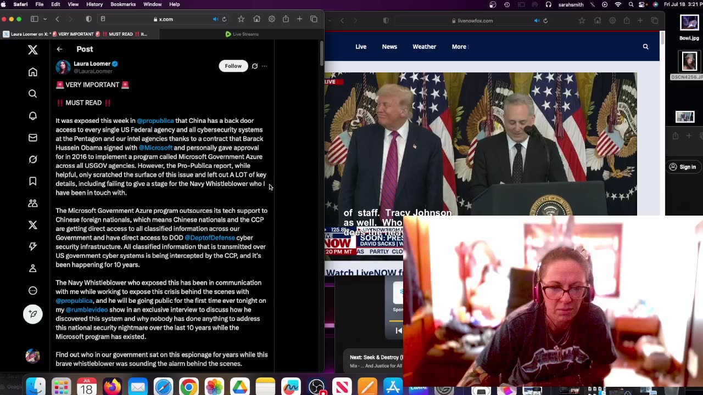Open Messages envelope in X sidebar
This screenshot has height=395, width=703.
pos(33,138)
